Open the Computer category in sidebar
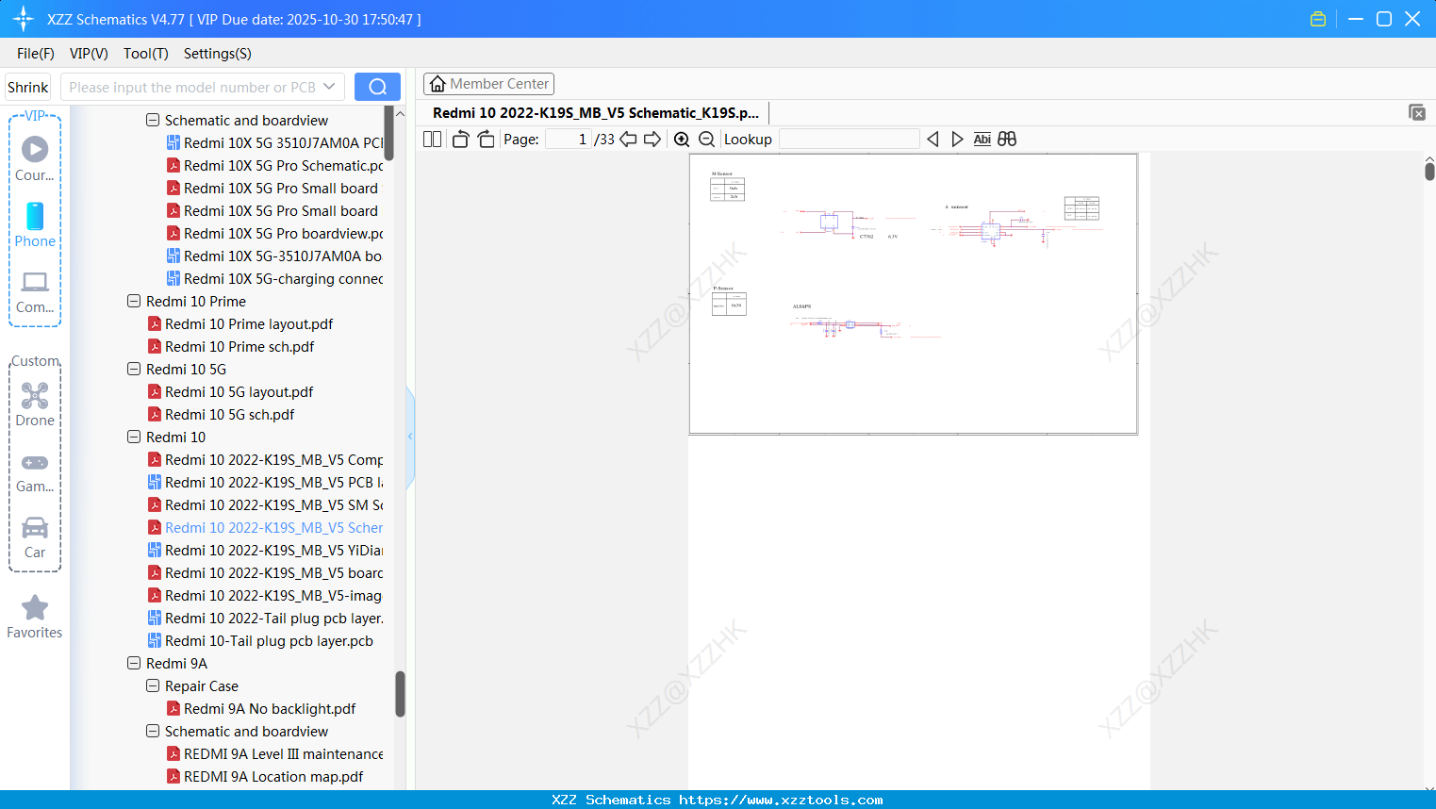The height and width of the screenshot is (809, 1436). pyautogui.click(x=35, y=291)
